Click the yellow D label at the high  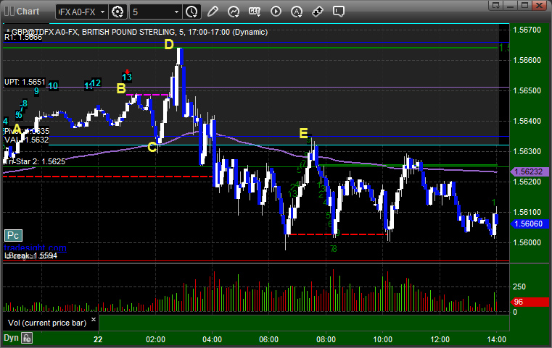169,45
